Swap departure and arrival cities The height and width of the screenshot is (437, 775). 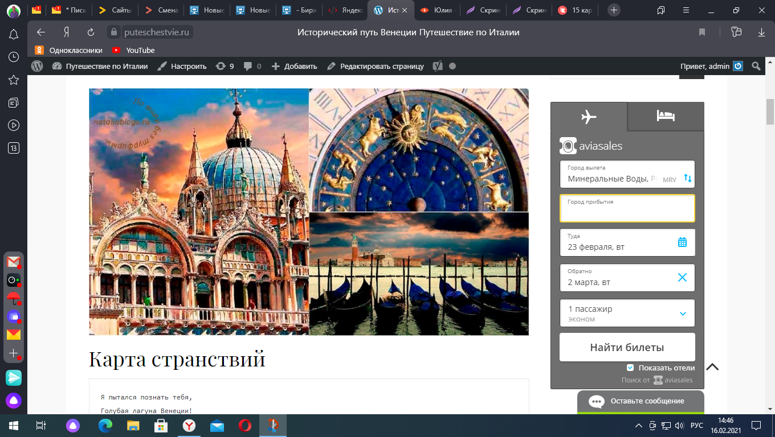688,178
